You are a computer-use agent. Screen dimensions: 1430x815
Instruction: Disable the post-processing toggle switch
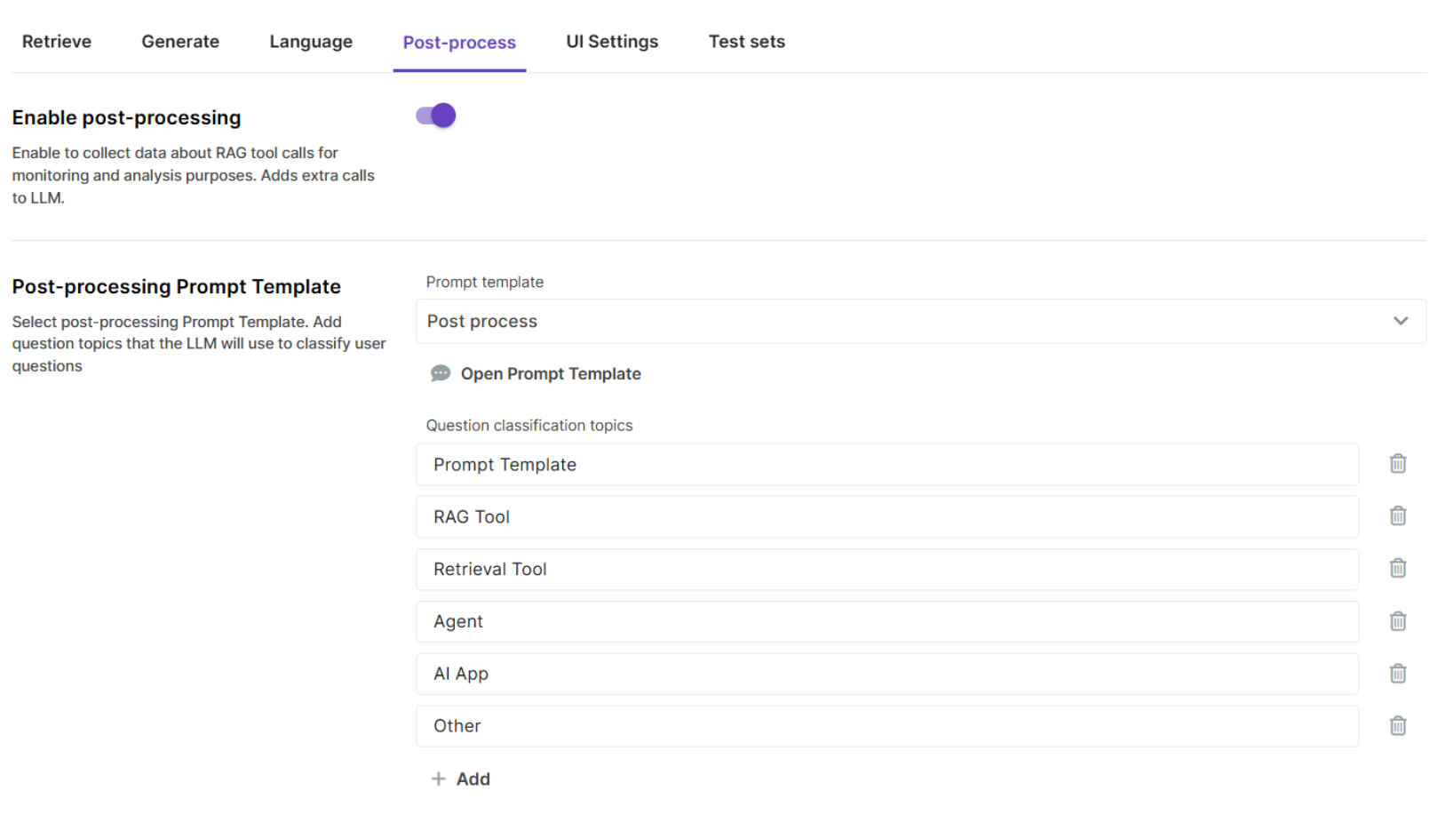tap(435, 116)
